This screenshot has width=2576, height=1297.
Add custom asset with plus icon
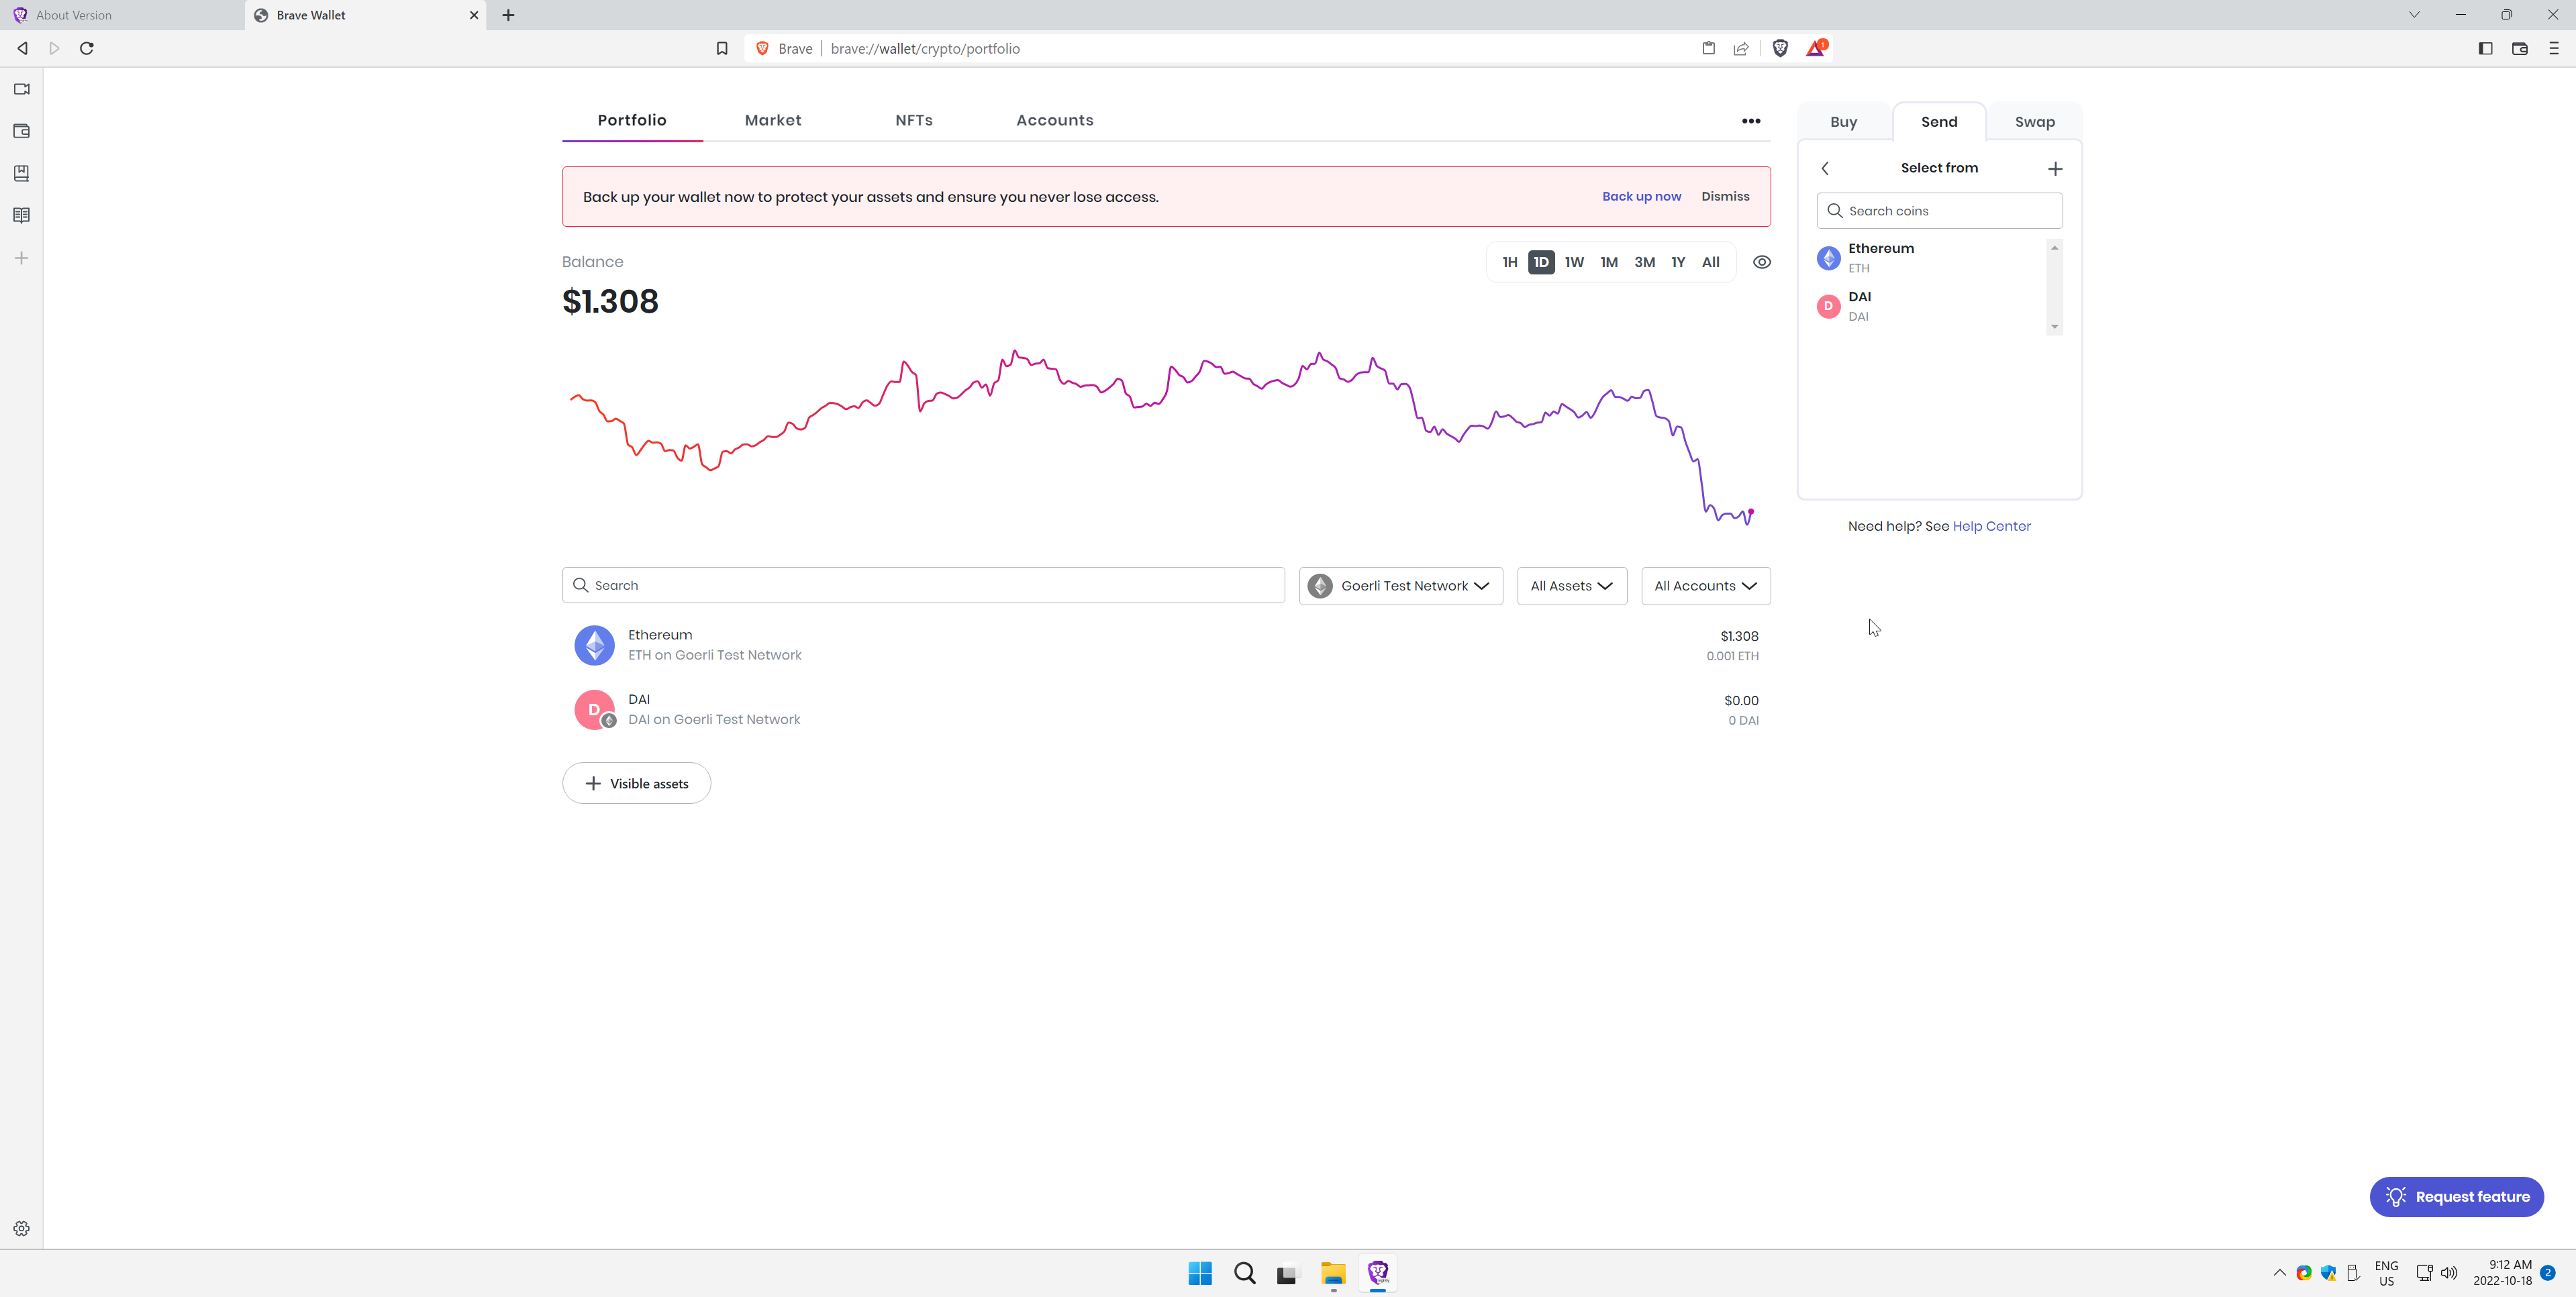click(x=2055, y=168)
